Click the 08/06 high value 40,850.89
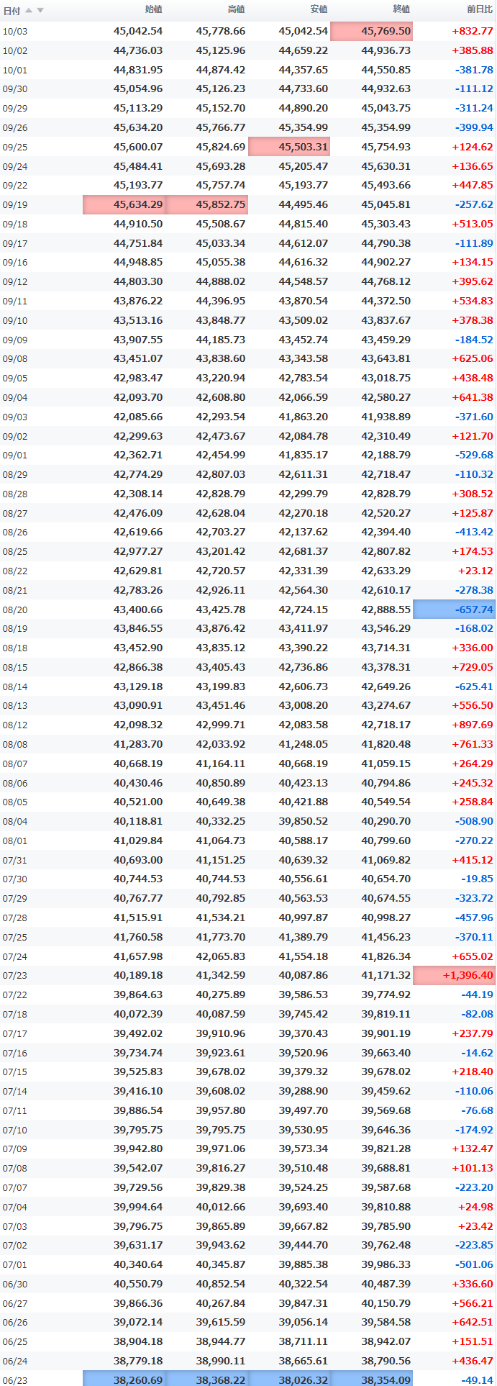This screenshot has height=1386, width=497. coord(221,783)
